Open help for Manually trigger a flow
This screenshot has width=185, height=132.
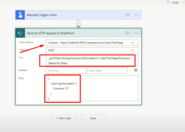tap(128, 15)
